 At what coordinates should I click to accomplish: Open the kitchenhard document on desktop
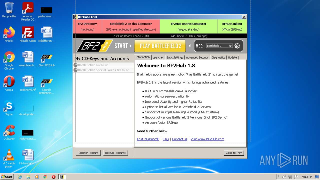coord(28,157)
